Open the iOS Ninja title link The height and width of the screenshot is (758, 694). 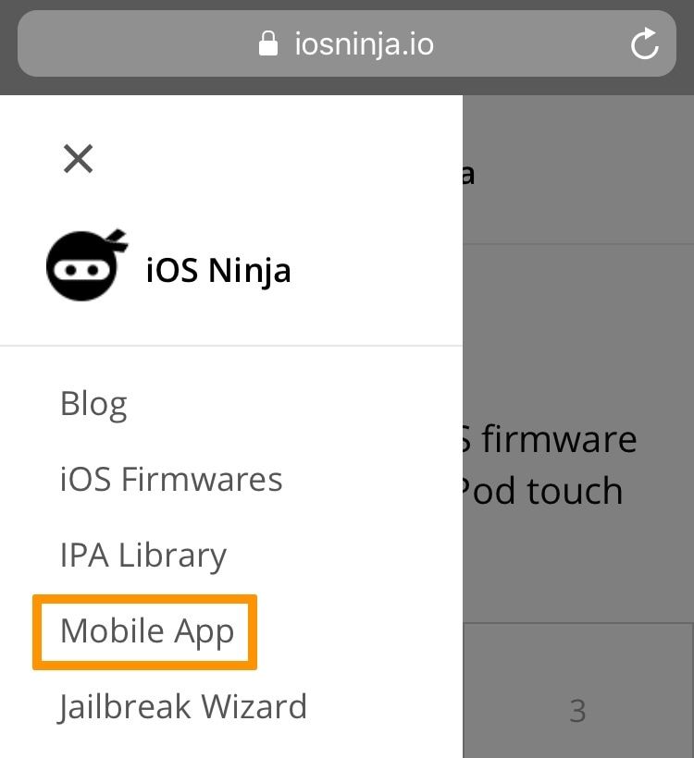[218, 270]
